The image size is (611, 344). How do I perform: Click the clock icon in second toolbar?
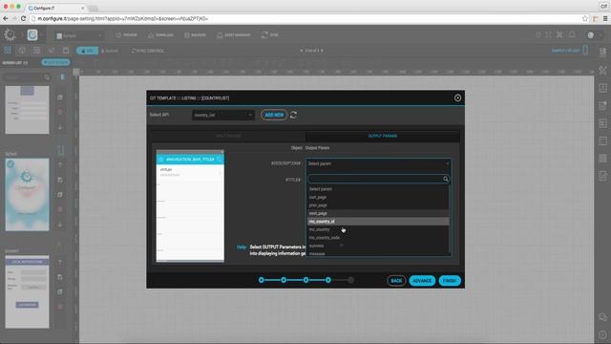pos(22,51)
